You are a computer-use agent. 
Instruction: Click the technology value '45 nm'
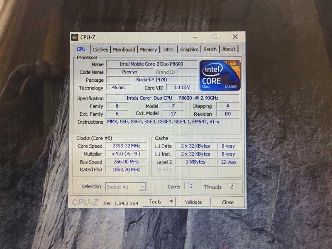pyautogui.click(x=118, y=88)
